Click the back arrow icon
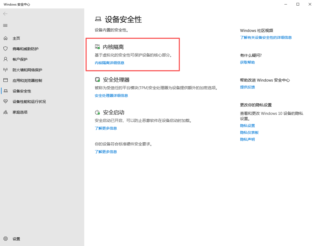316x246 pixels. (5, 14)
